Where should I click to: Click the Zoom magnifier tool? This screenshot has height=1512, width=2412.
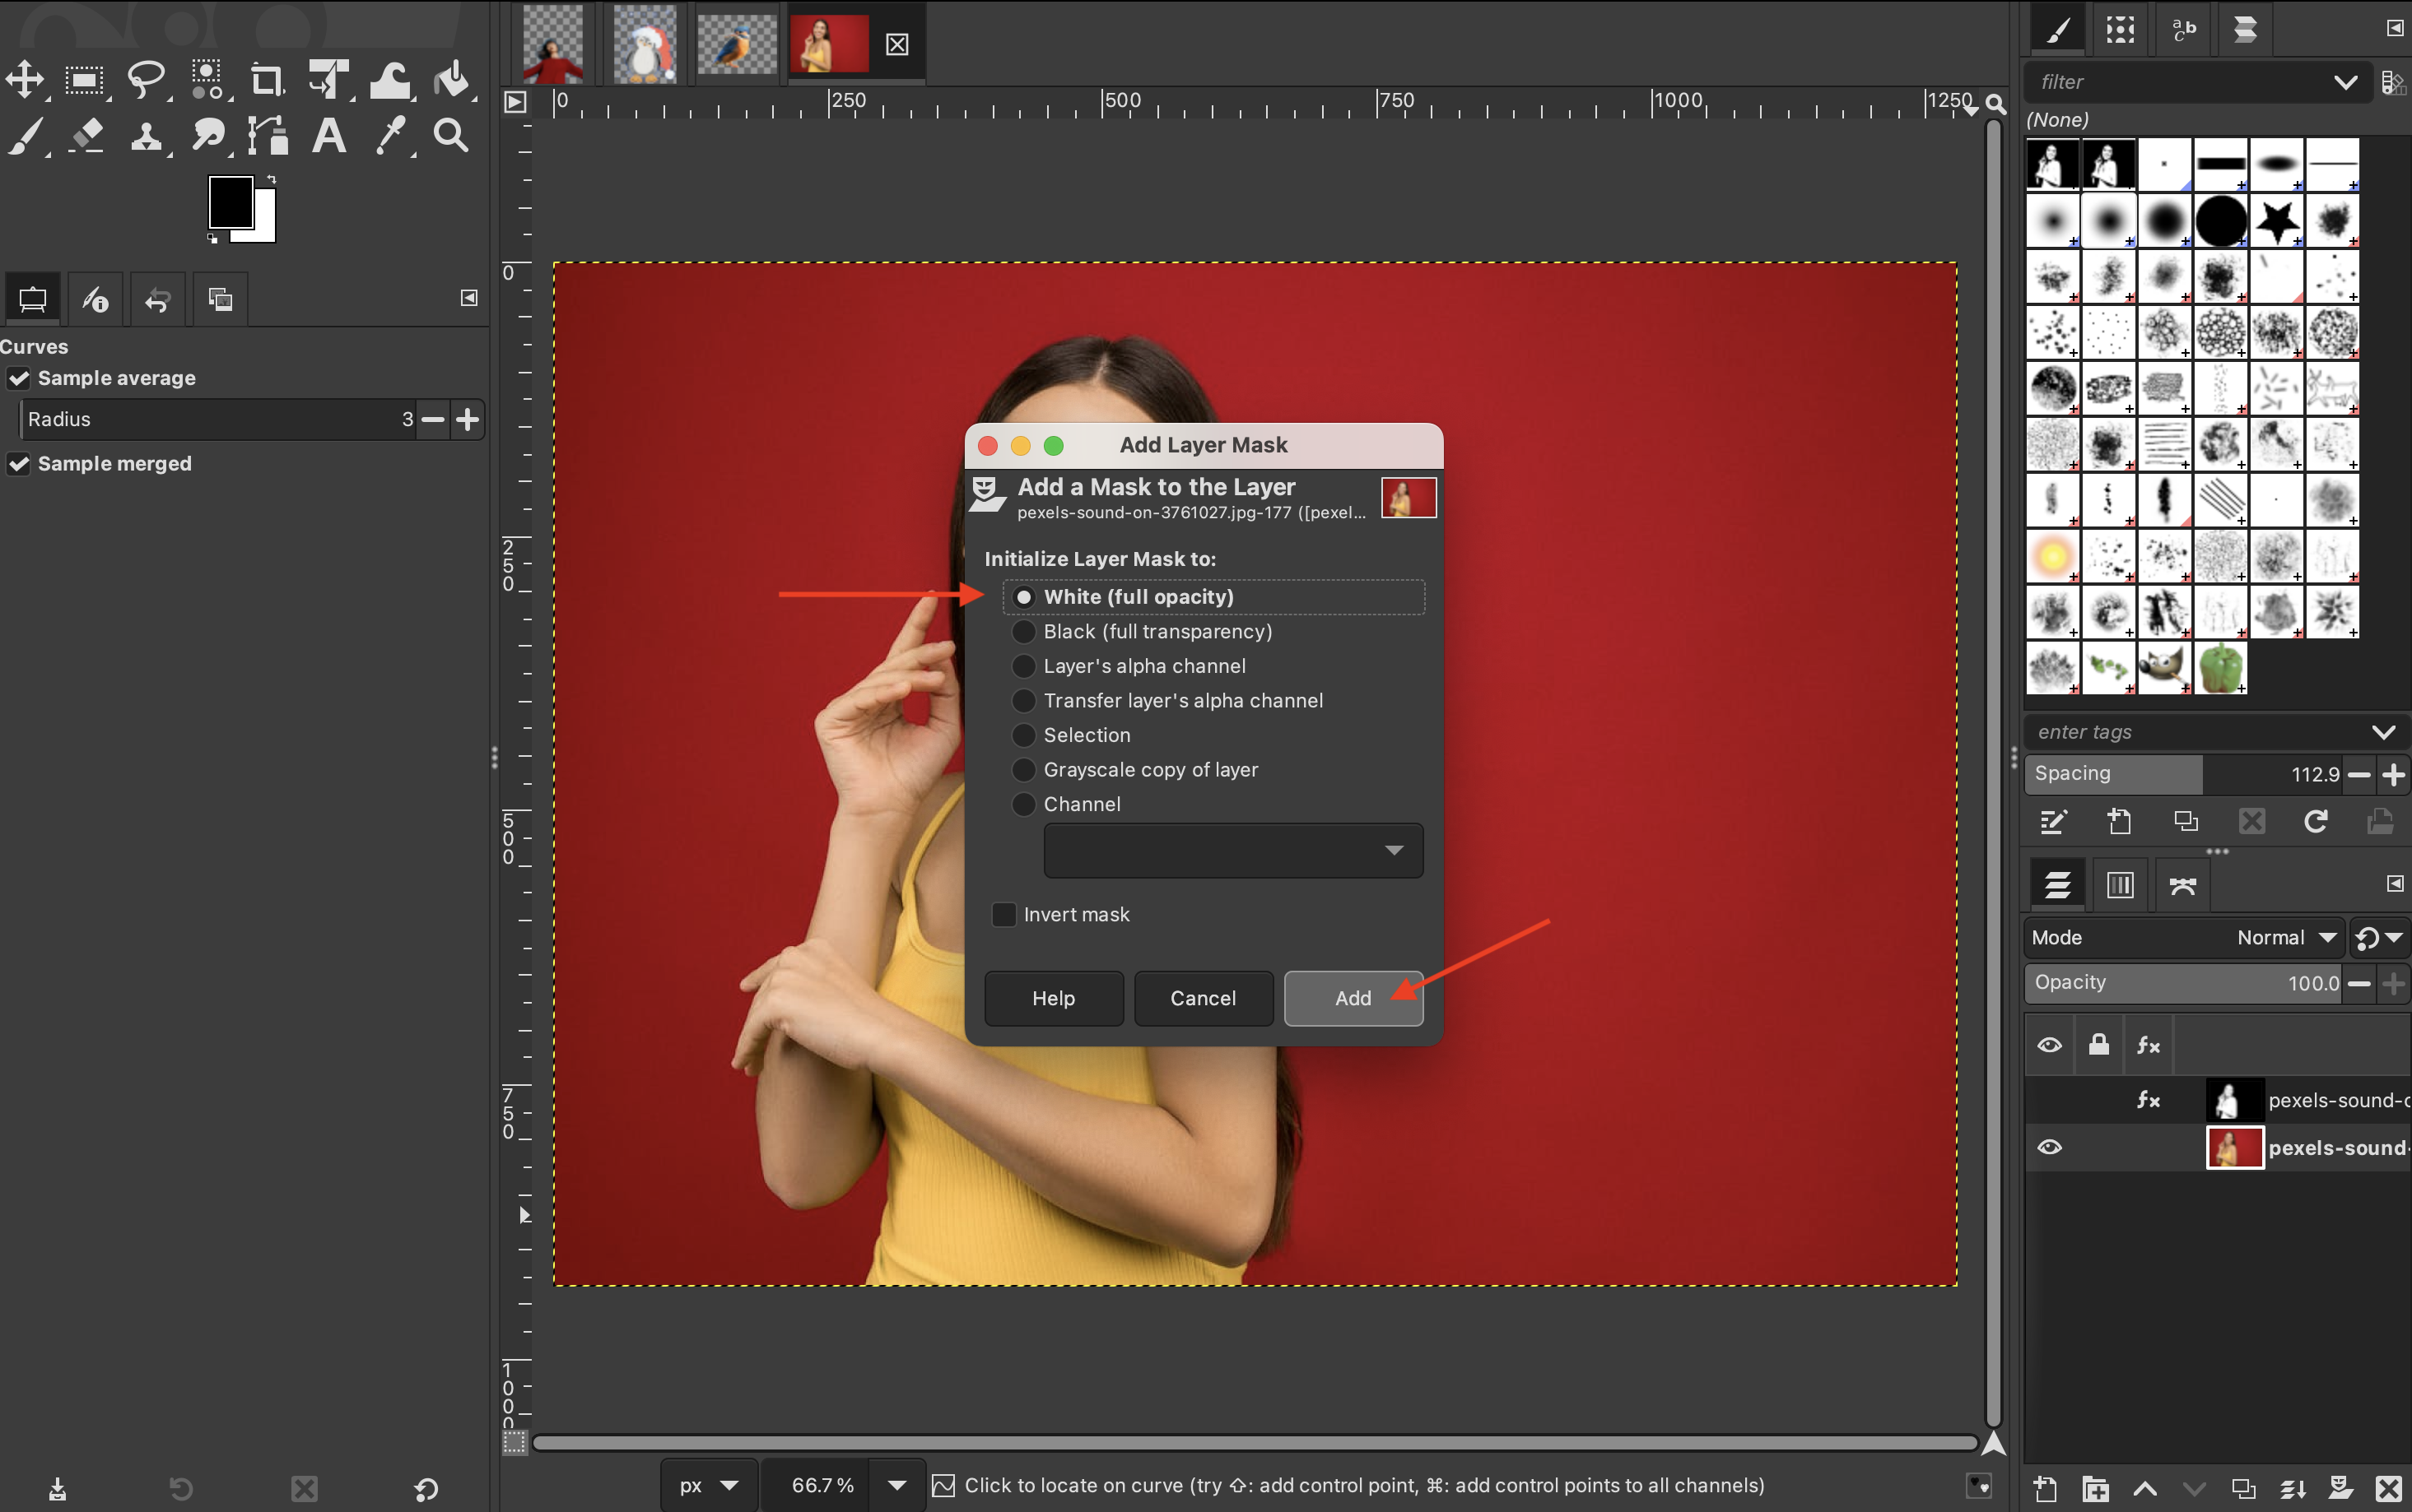click(451, 136)
